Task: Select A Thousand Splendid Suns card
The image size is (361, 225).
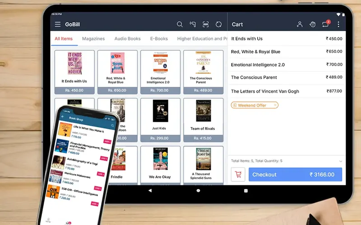Action: pos(204,166)
